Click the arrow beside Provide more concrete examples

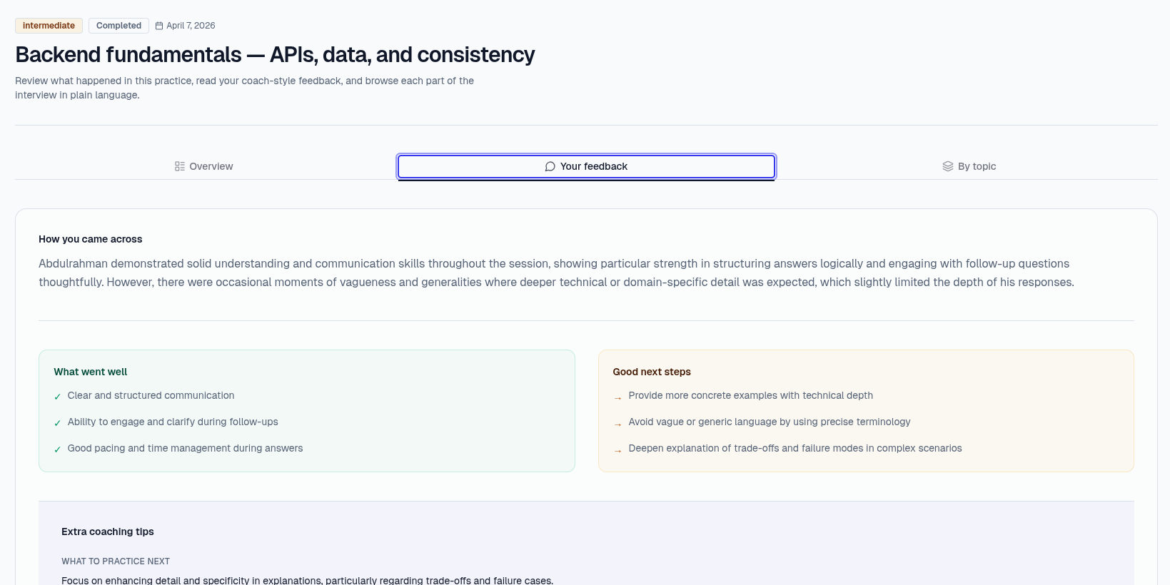618,397
